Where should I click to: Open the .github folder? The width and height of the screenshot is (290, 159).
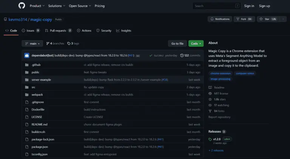tap(36, 65)
